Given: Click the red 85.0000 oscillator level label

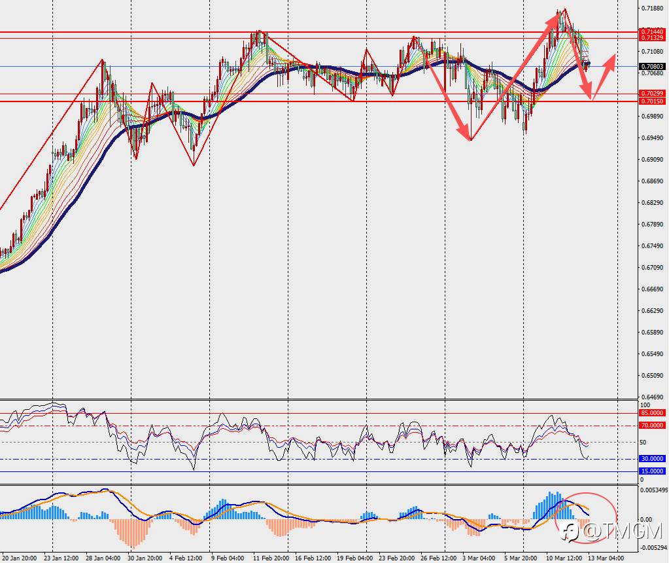Looking at the screenshot, I should coord(653,413).
